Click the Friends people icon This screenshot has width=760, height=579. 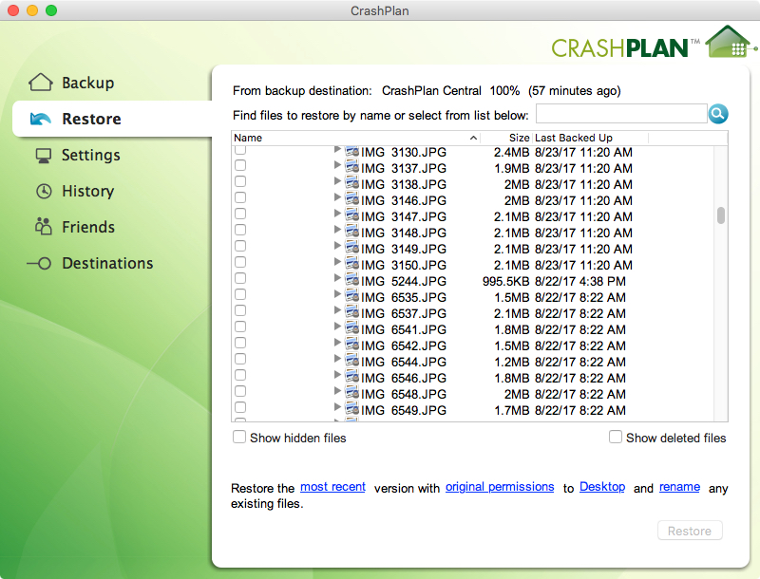(43, 227)
